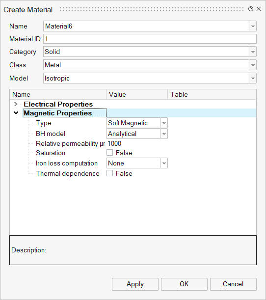
Task: Click the Apply button
Action: [135, 284]
